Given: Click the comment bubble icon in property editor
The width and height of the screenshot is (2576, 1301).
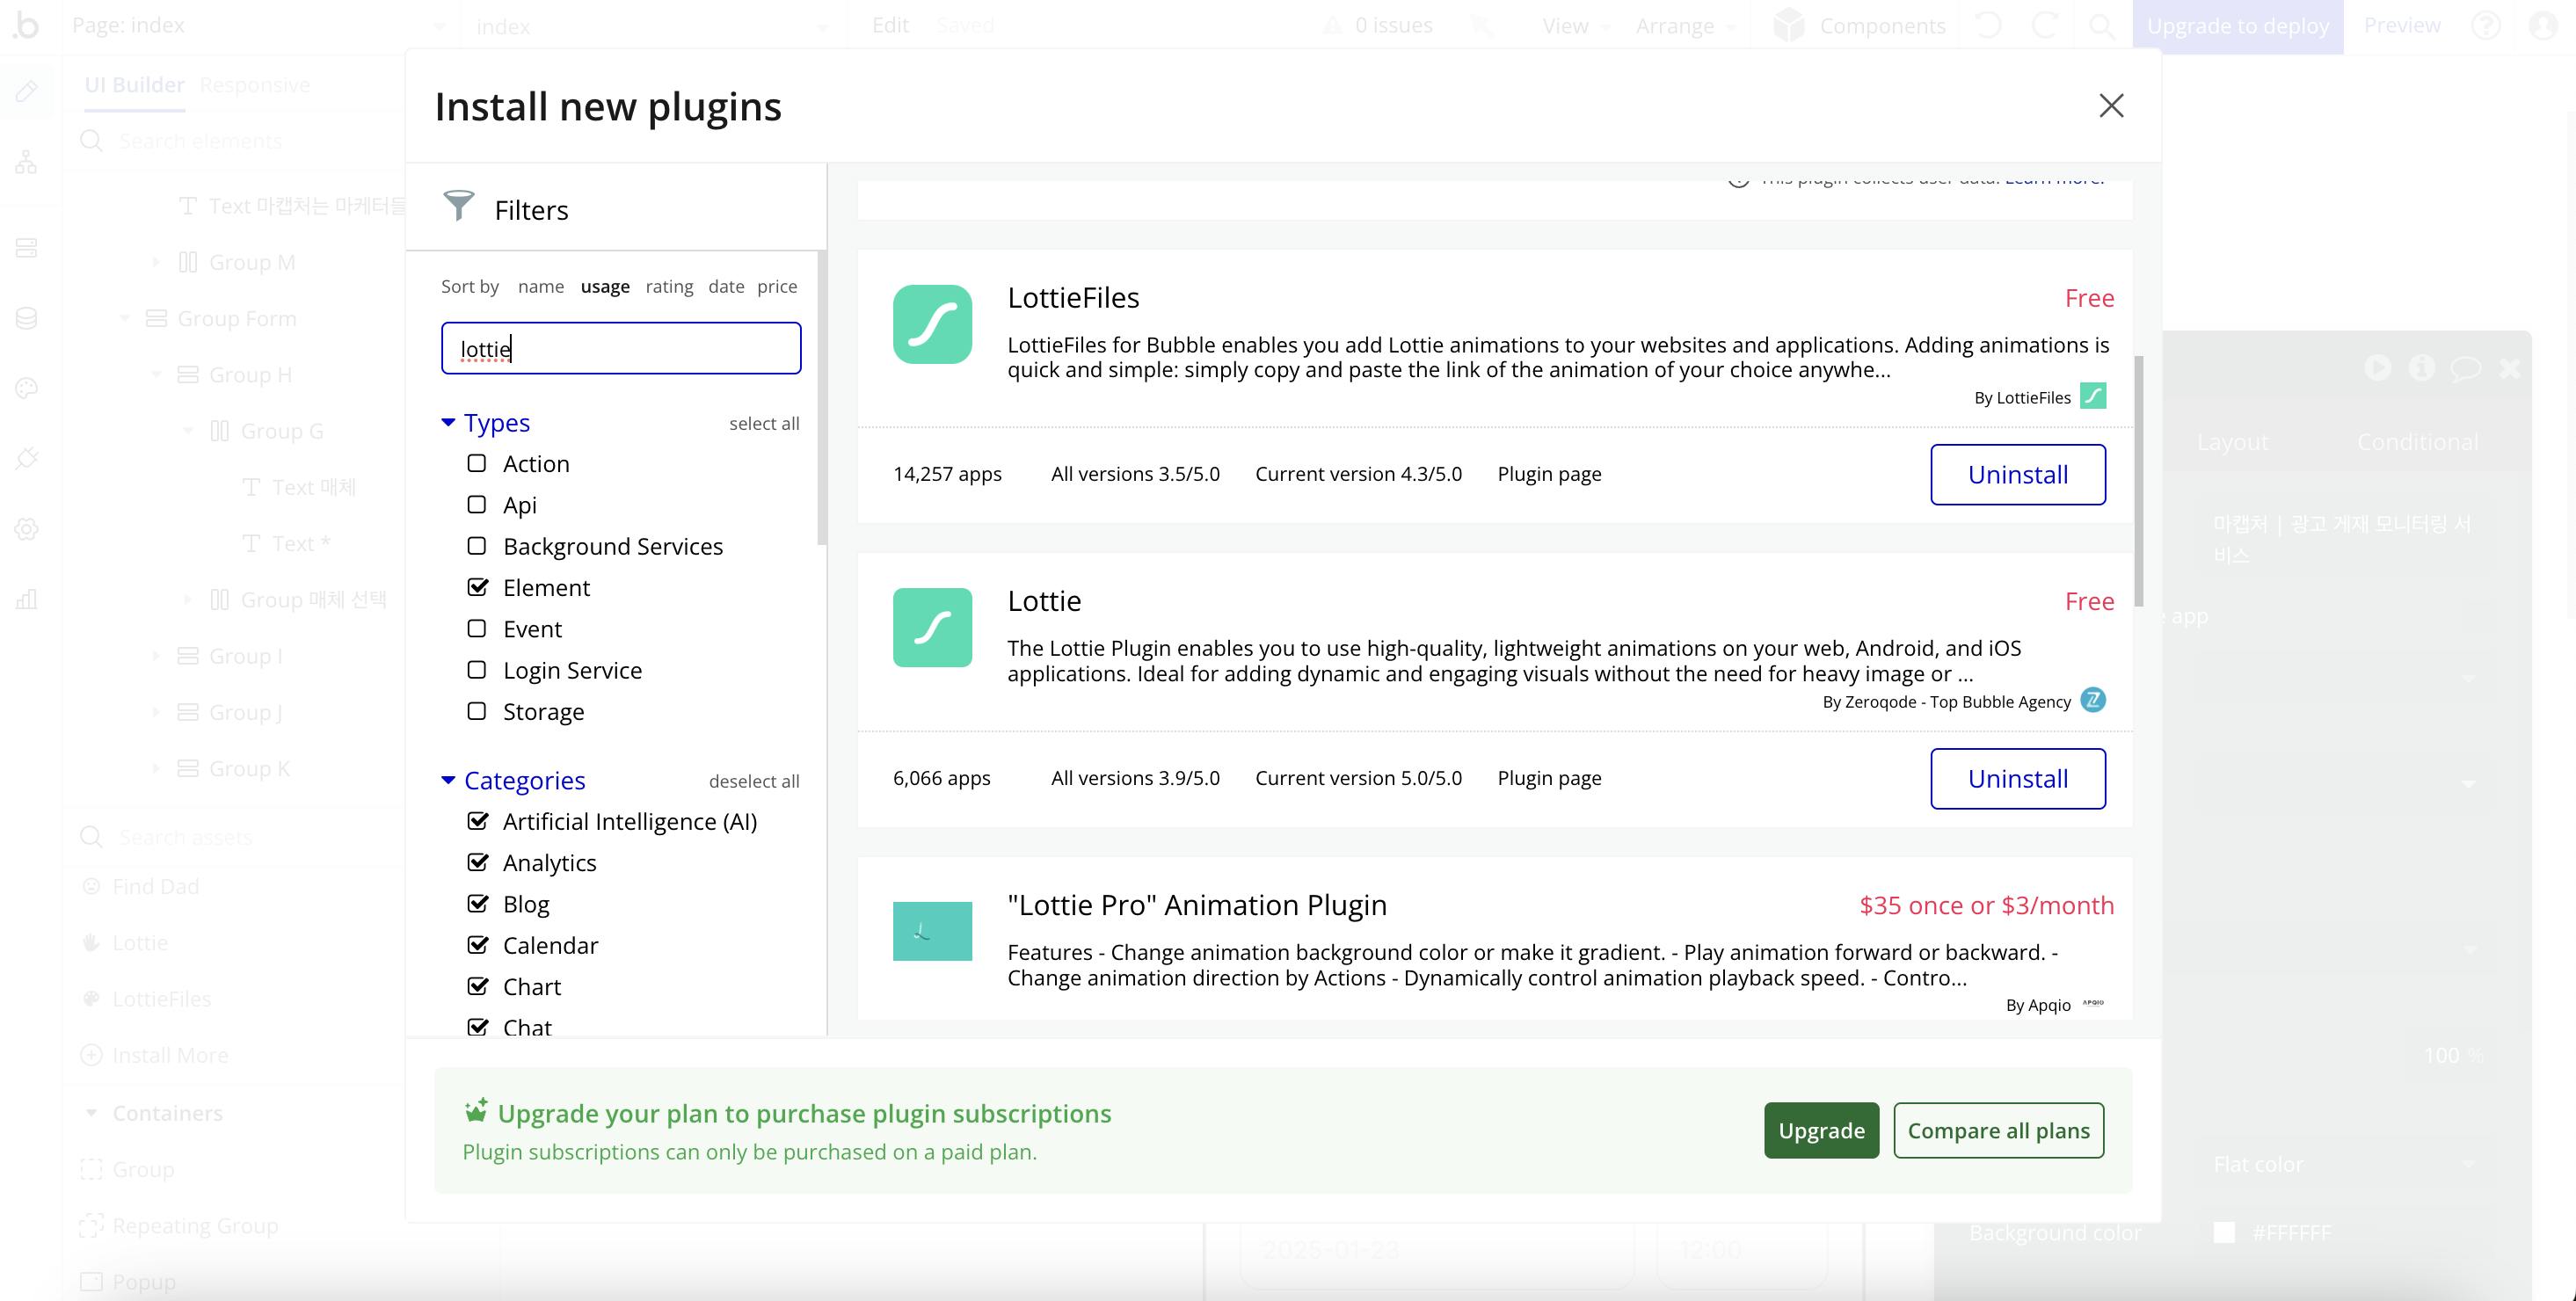Looking at the screenshot, I should pyautogui.click(x=2465, y=368).
